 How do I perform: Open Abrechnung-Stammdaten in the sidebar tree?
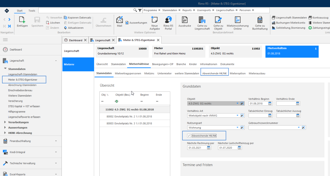click(x=22, y=85)
